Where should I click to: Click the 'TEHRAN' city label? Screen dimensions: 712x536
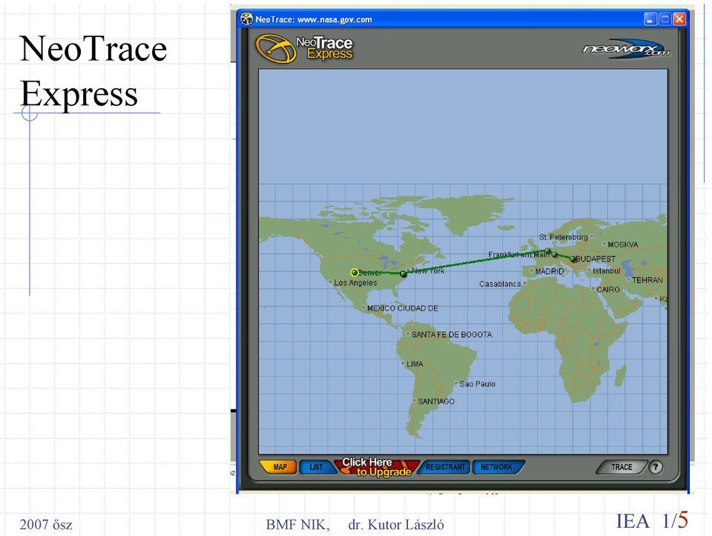coord(647,280)
